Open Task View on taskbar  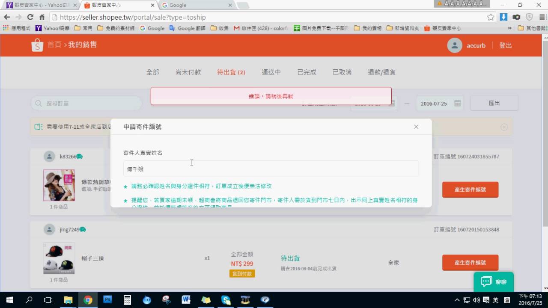click(x=48, y=300)
